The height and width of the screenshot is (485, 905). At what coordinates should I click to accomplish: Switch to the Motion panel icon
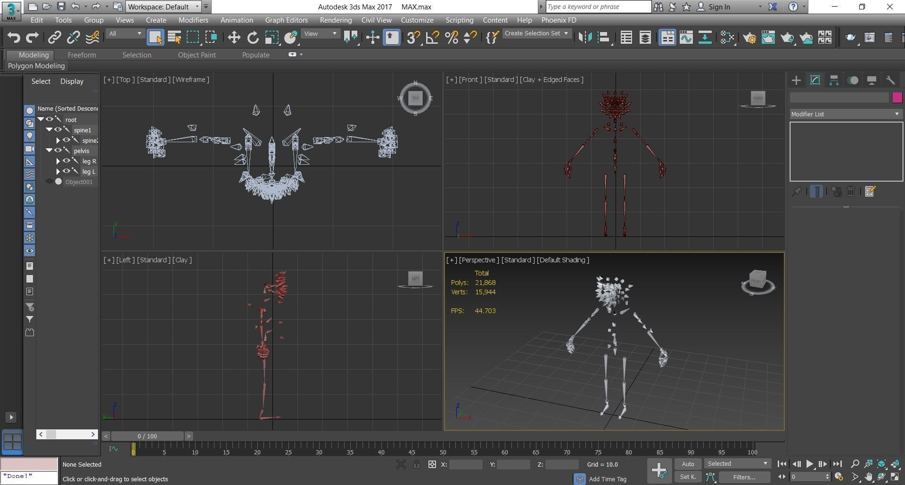tap(853, 81)
